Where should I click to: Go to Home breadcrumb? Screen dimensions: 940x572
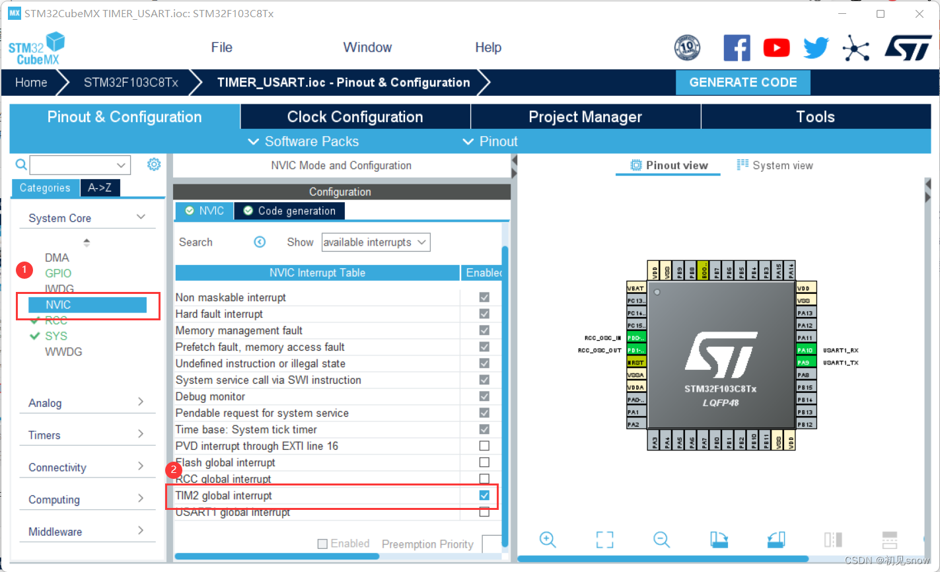click(32, 83)
